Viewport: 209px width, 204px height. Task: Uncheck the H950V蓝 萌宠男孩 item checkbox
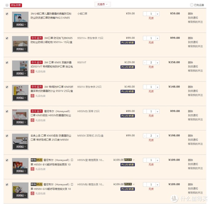pos(7,160)
